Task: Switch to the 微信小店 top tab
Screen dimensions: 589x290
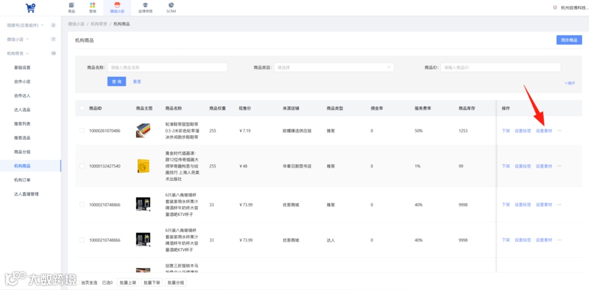Action: (117, 8)
